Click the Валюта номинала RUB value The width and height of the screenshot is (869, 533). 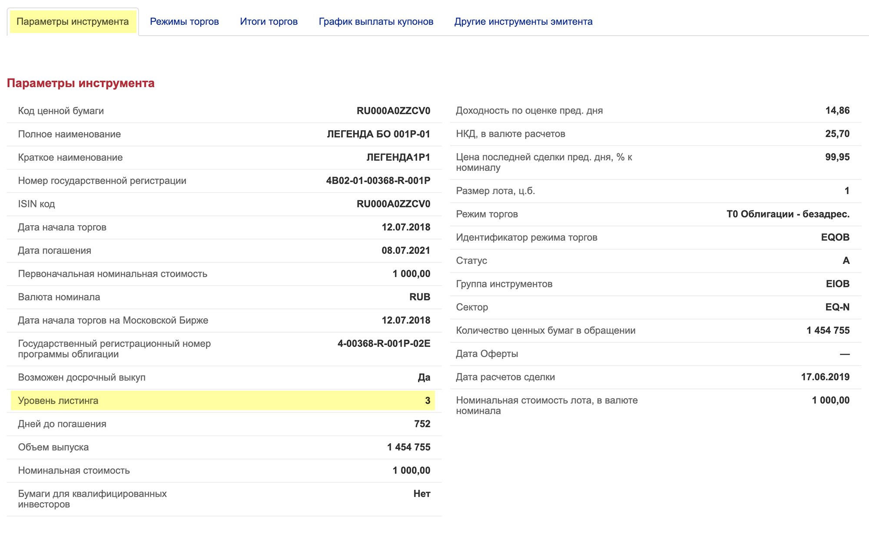pos(419,297)
